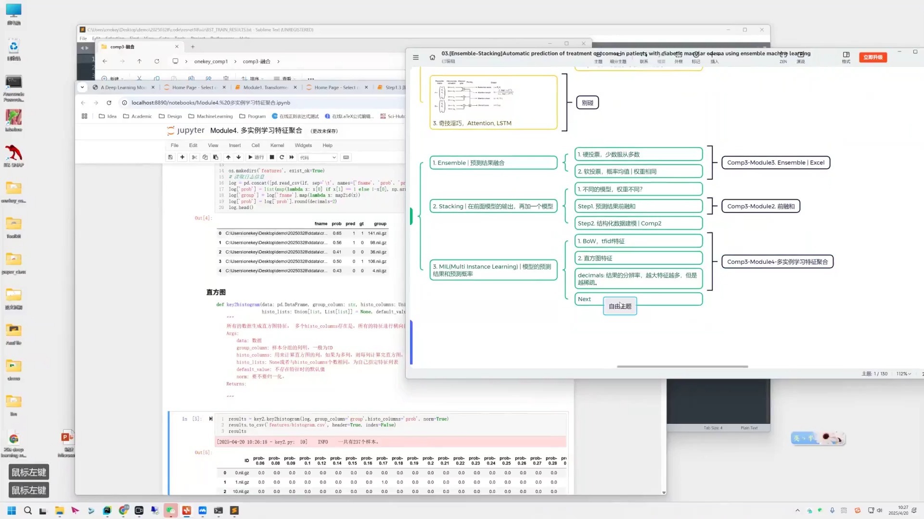Show hidden system tray icons chevron

tap(797, 510)
